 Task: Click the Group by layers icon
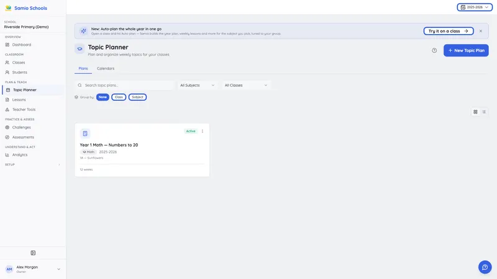[x=76, y=97]
